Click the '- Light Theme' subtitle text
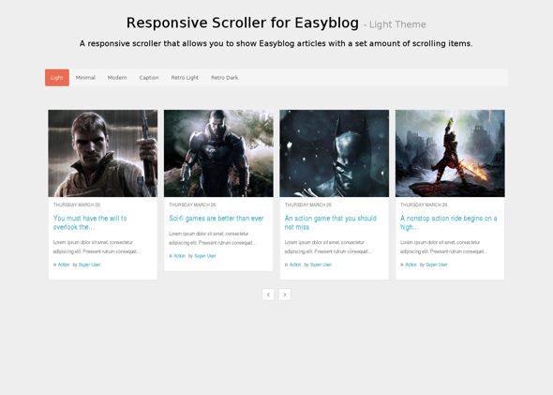 [x=395, y=24]
